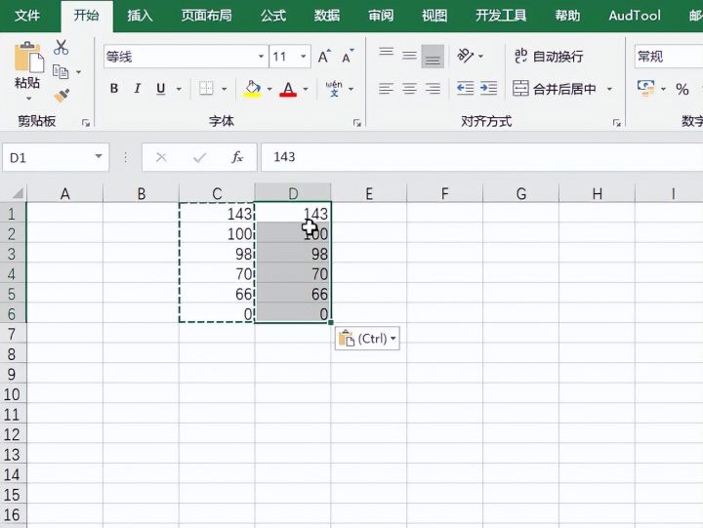Image resolution: width=703 pixels, height=528 pixels.
Task: Switch to the 公式 tab
Action: click(273, 16)
